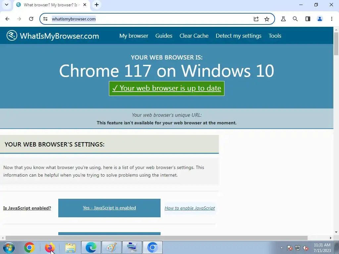Launch Firefox from the taskbar
Screen dimensions: 339x254
tap(50, 247)
